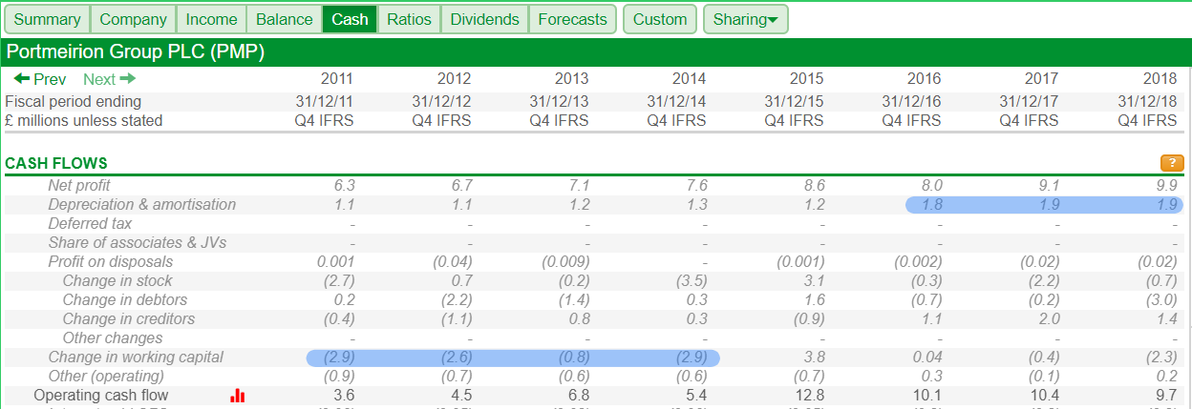Click the Profit on disposals row label
Screen dimensions: 1192x409
point(111,261)
